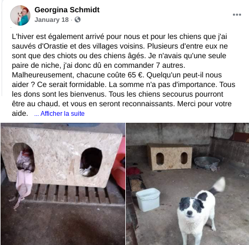Click the small kennel in right photo
249x245 pixels.
(170, 157)
